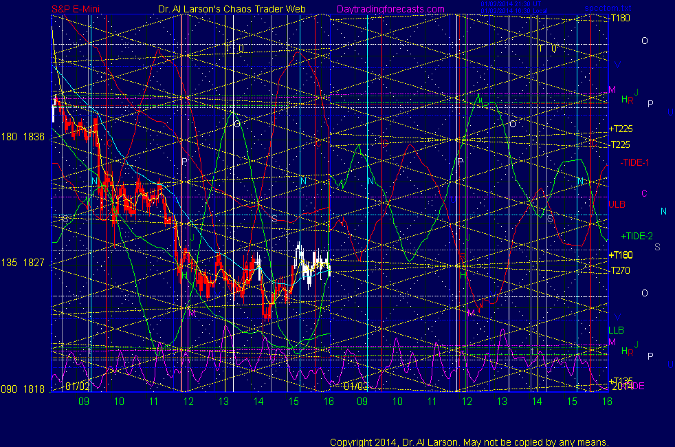Click the "-T180" level label
The width and height of the screenshot is (675, 447).
[x=620, y=18]
